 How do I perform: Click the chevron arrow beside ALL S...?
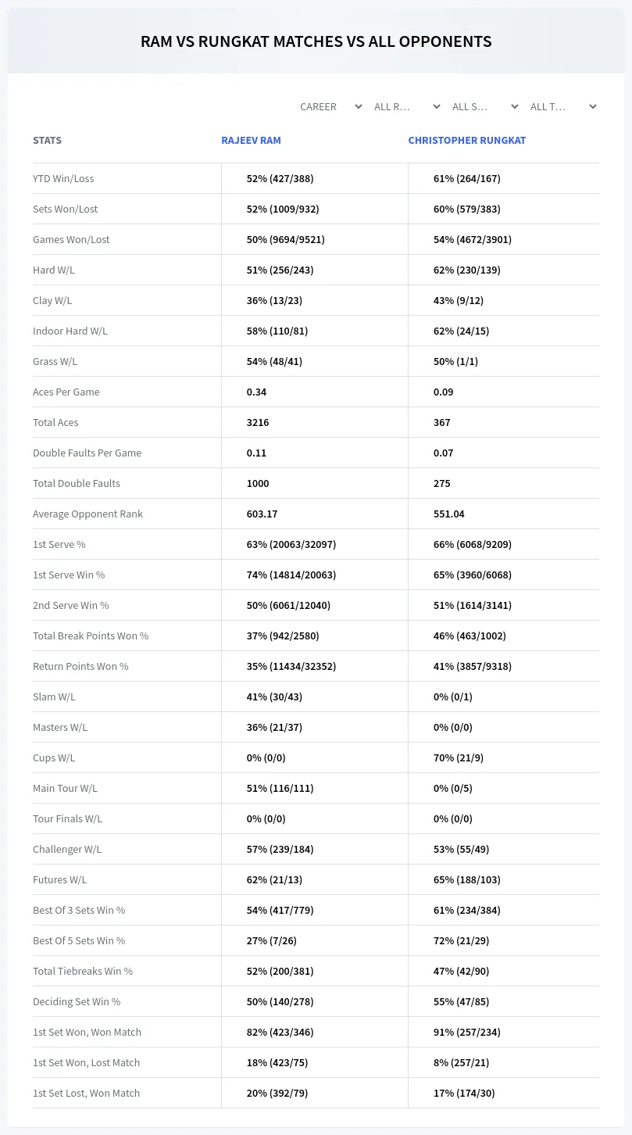515,106
